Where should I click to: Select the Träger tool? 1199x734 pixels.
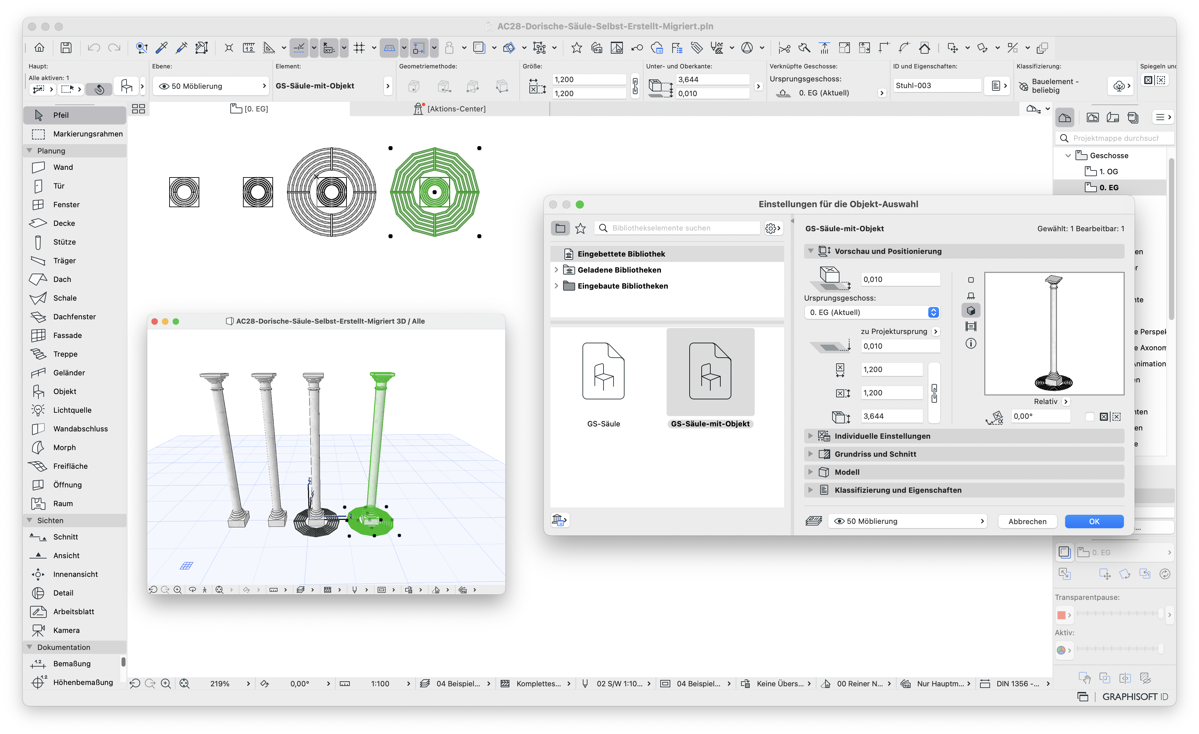pyautogui.click(x=74, y=261)
